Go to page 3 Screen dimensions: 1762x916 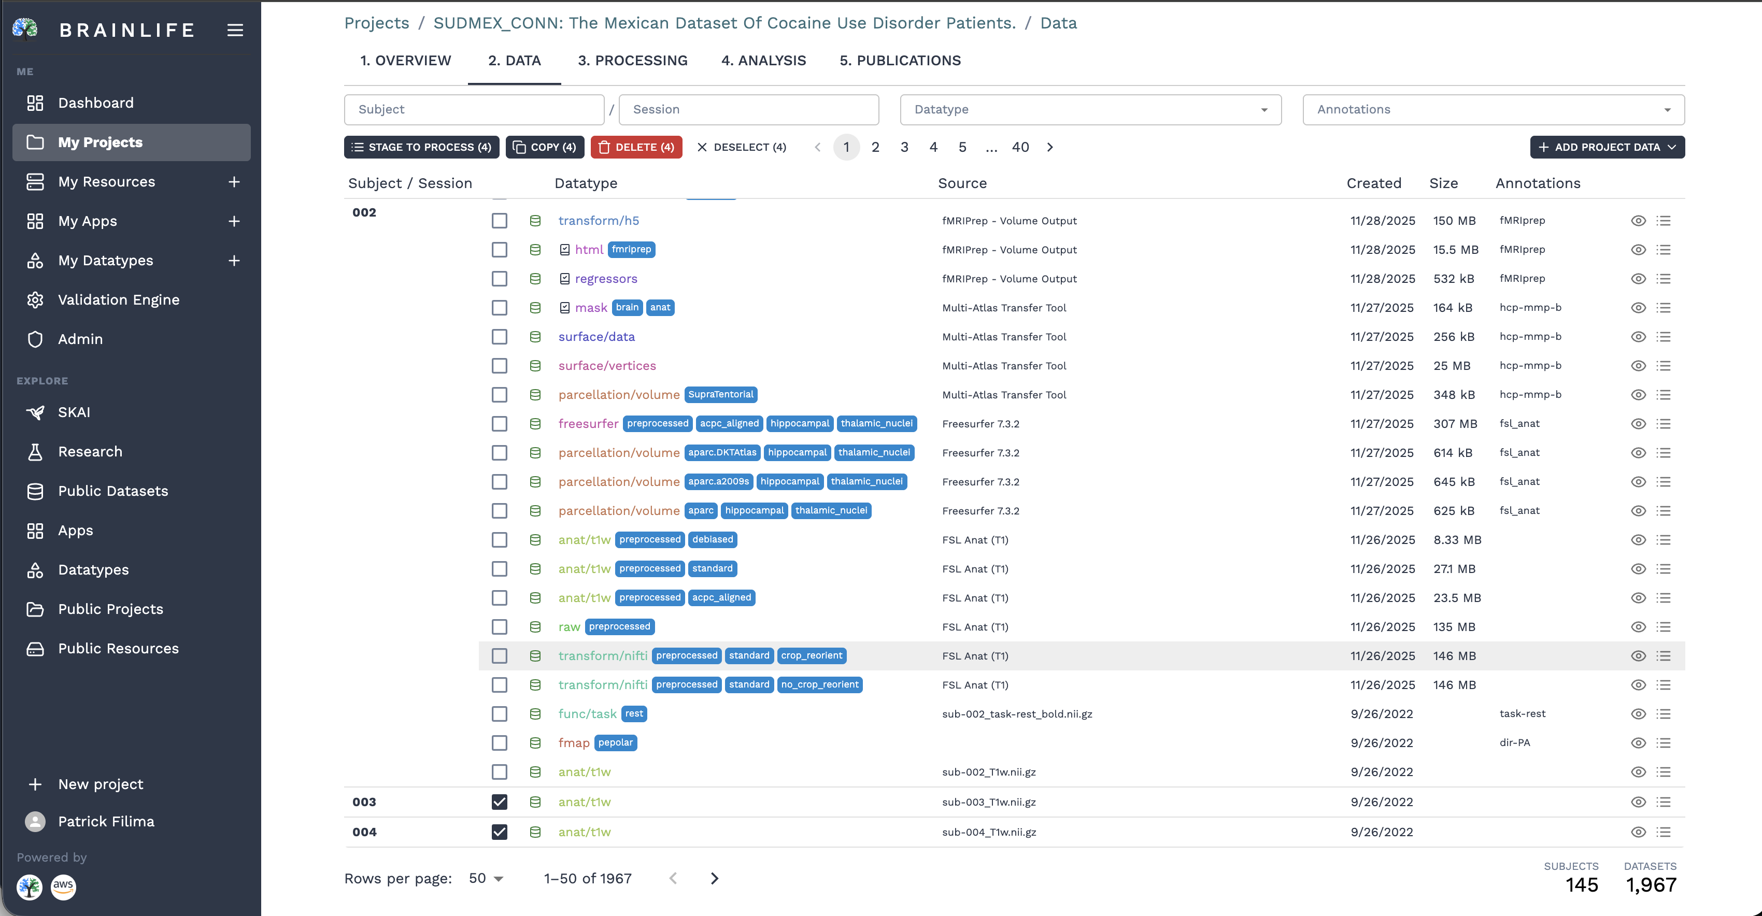coord(904,148)
